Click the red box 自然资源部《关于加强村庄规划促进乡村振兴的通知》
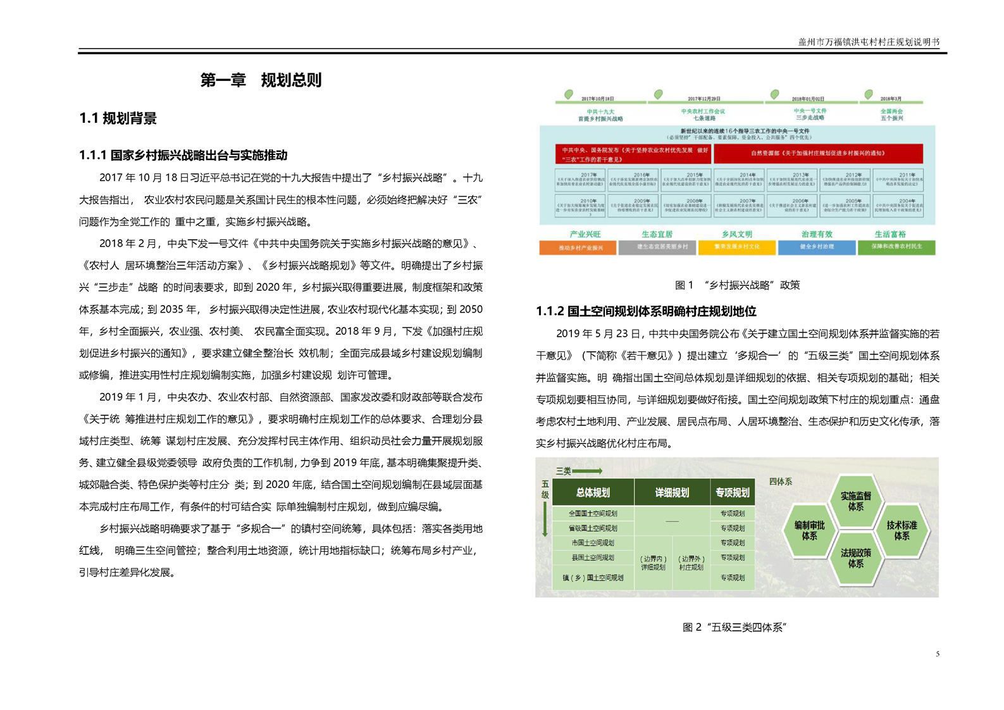Screen dimensions: 1004x710 click(x=818, y=153)
